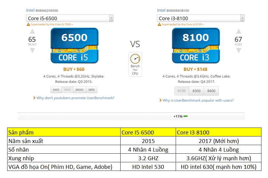This screenshot has width=268, height=178.
Task: Select the 6600K processor variant
Action: pyautogui.click(x=80, y=90)
